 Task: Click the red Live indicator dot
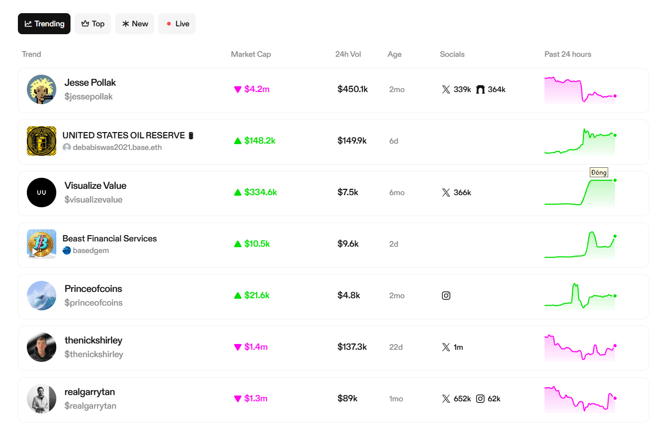coord(168,23)
